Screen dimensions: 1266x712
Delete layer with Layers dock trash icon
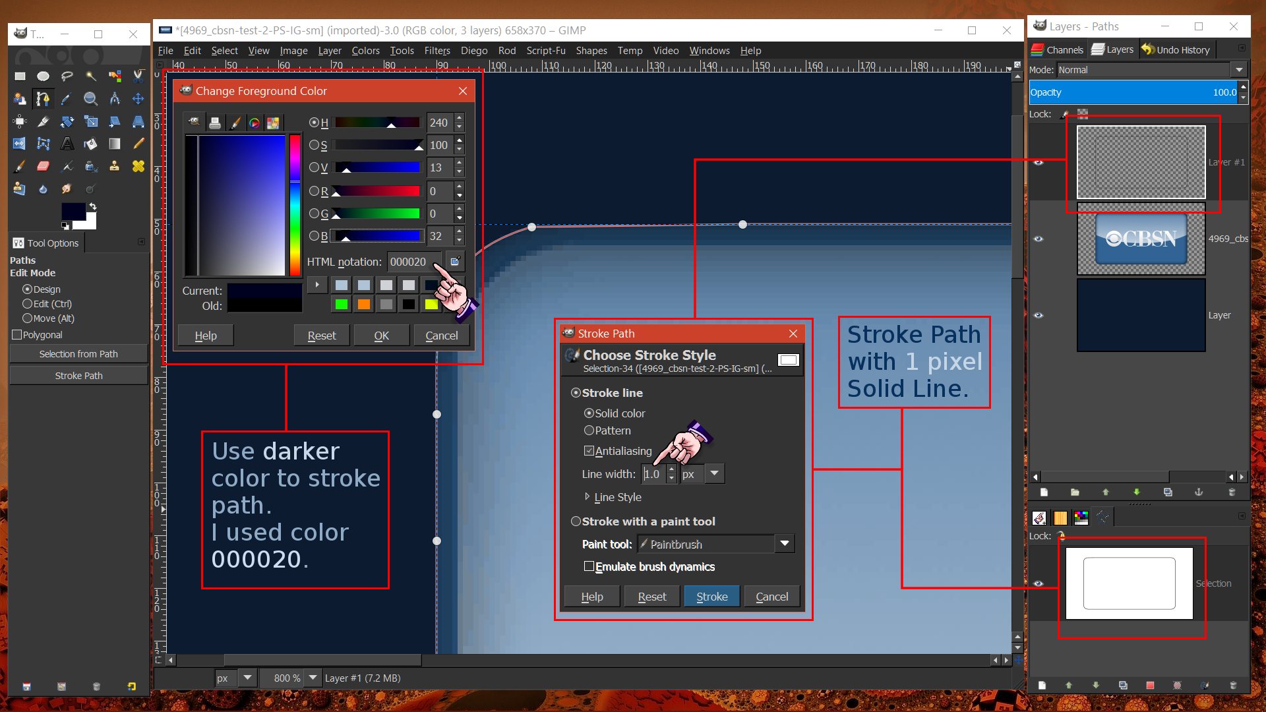[1232, 492]
